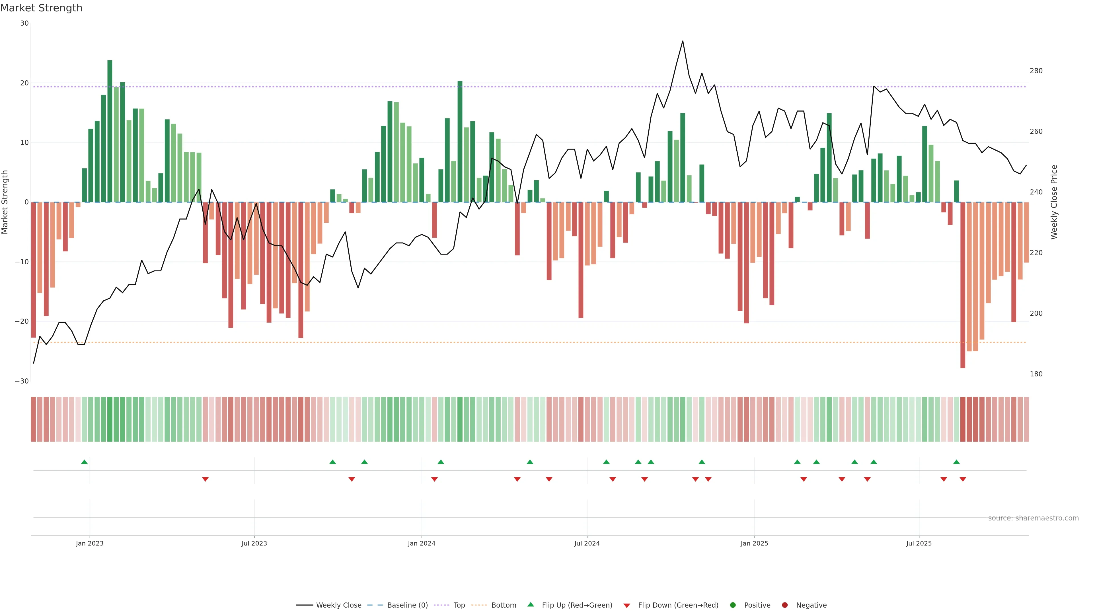Click Flip Up green triangle legend icon

(x=530, y=605)
